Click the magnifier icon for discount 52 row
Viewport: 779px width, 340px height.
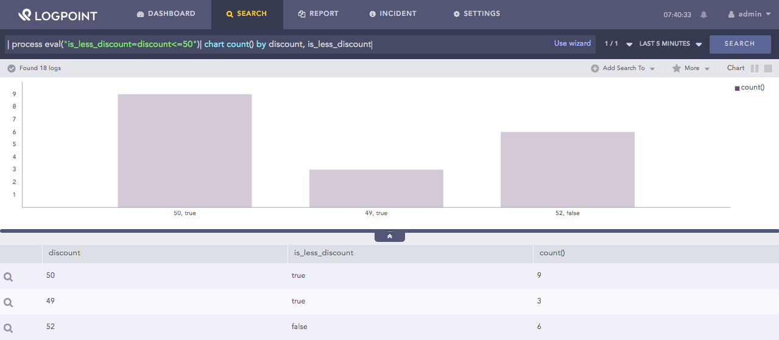tap(9, 328)
